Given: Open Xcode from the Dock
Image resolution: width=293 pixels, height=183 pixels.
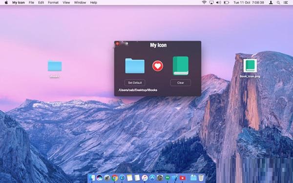Looking at the screenshot, I should (175, 178).
